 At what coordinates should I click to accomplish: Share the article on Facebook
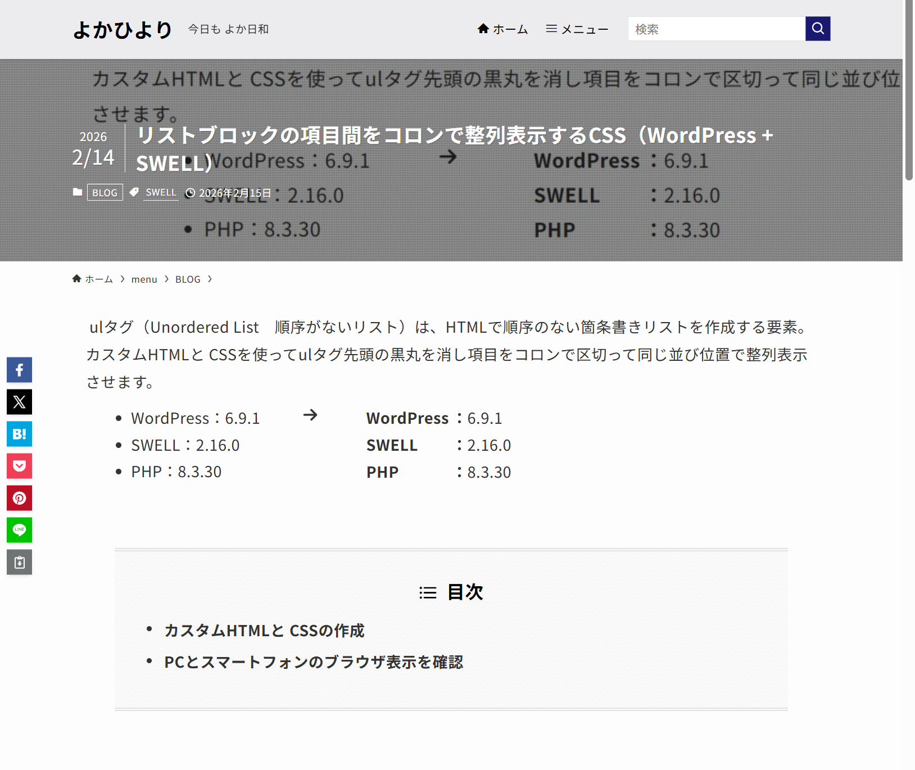(19, 370)
